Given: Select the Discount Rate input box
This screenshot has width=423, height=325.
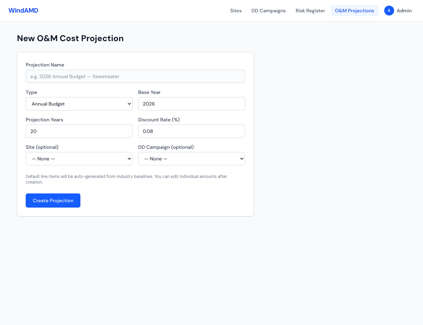Looking at the screenshot, I should (191, 131).
